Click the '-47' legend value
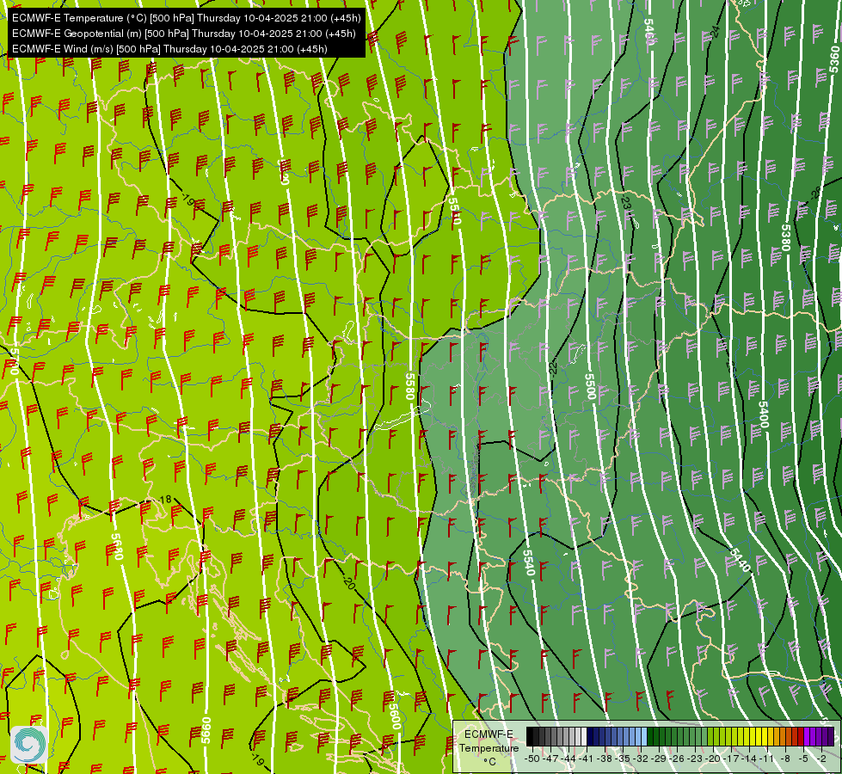 tap(550, 759)
